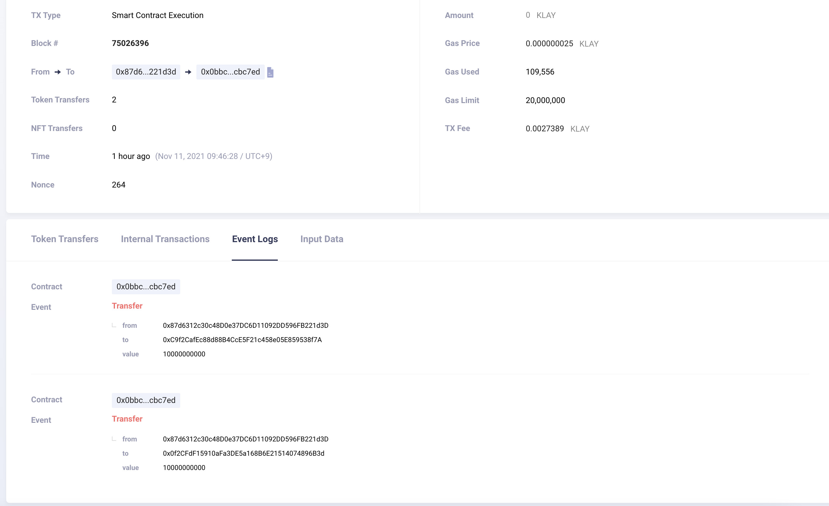Click the TX Fee value 0.0027389
The height and width of the screenshot is (506, 829).
coord(545,129)
